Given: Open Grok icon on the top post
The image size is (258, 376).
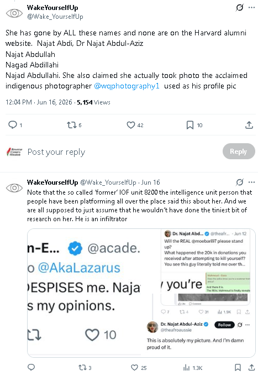Looking at the screenshot, I should (240, 8).
